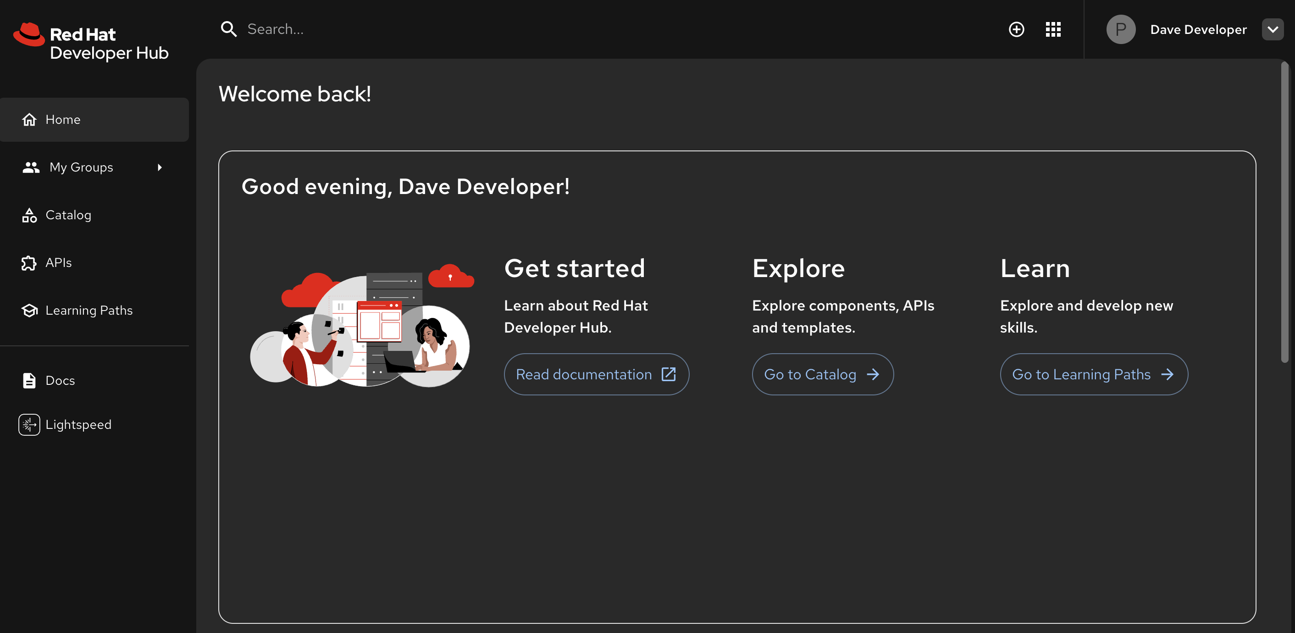Screen dimensions: 1295x633
Task: Select the Catalog icon in sidebar
Action: [29, 215]
